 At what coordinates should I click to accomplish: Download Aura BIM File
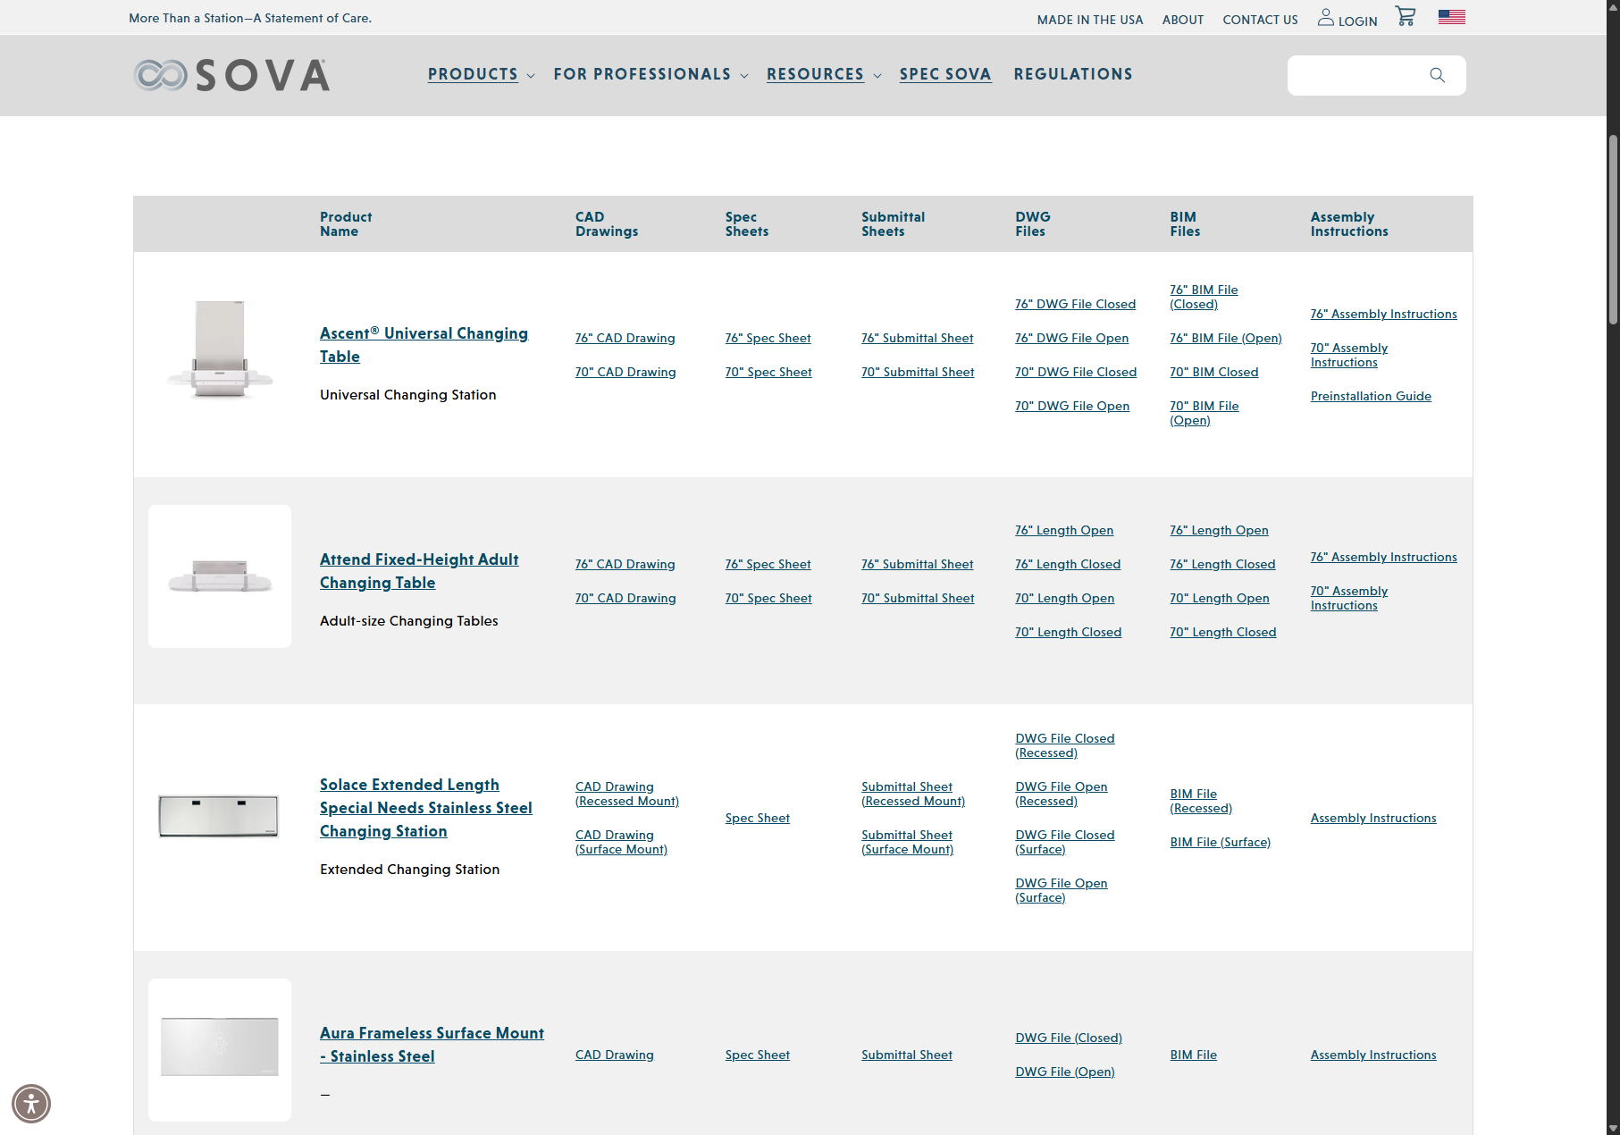coord(1194,1055)
